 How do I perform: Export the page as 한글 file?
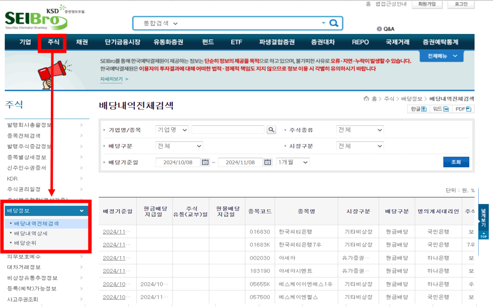418,109
